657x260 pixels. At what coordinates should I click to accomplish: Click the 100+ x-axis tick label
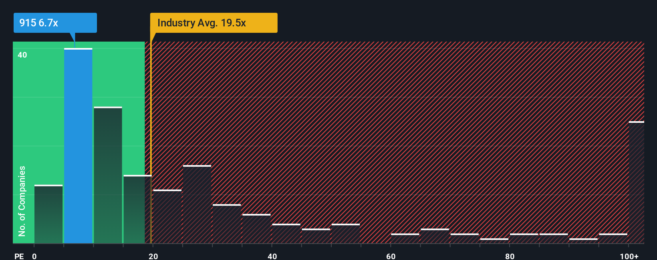629,256
